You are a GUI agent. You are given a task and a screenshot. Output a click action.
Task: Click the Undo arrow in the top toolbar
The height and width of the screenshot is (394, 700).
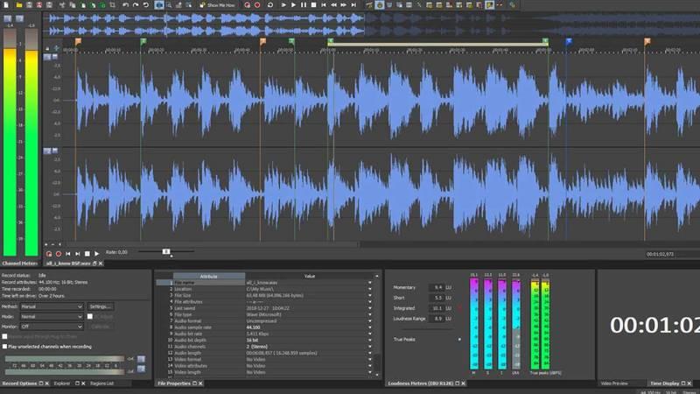(x=125, y=5)
